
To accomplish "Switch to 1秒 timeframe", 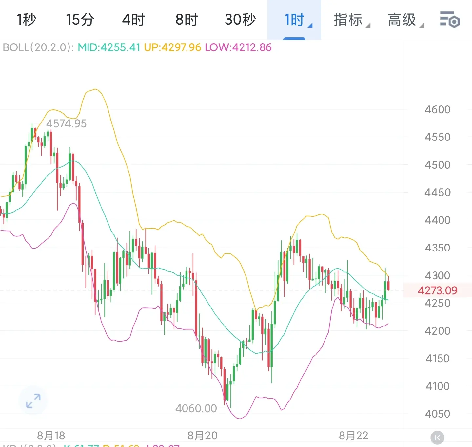I will coord(27,20).
